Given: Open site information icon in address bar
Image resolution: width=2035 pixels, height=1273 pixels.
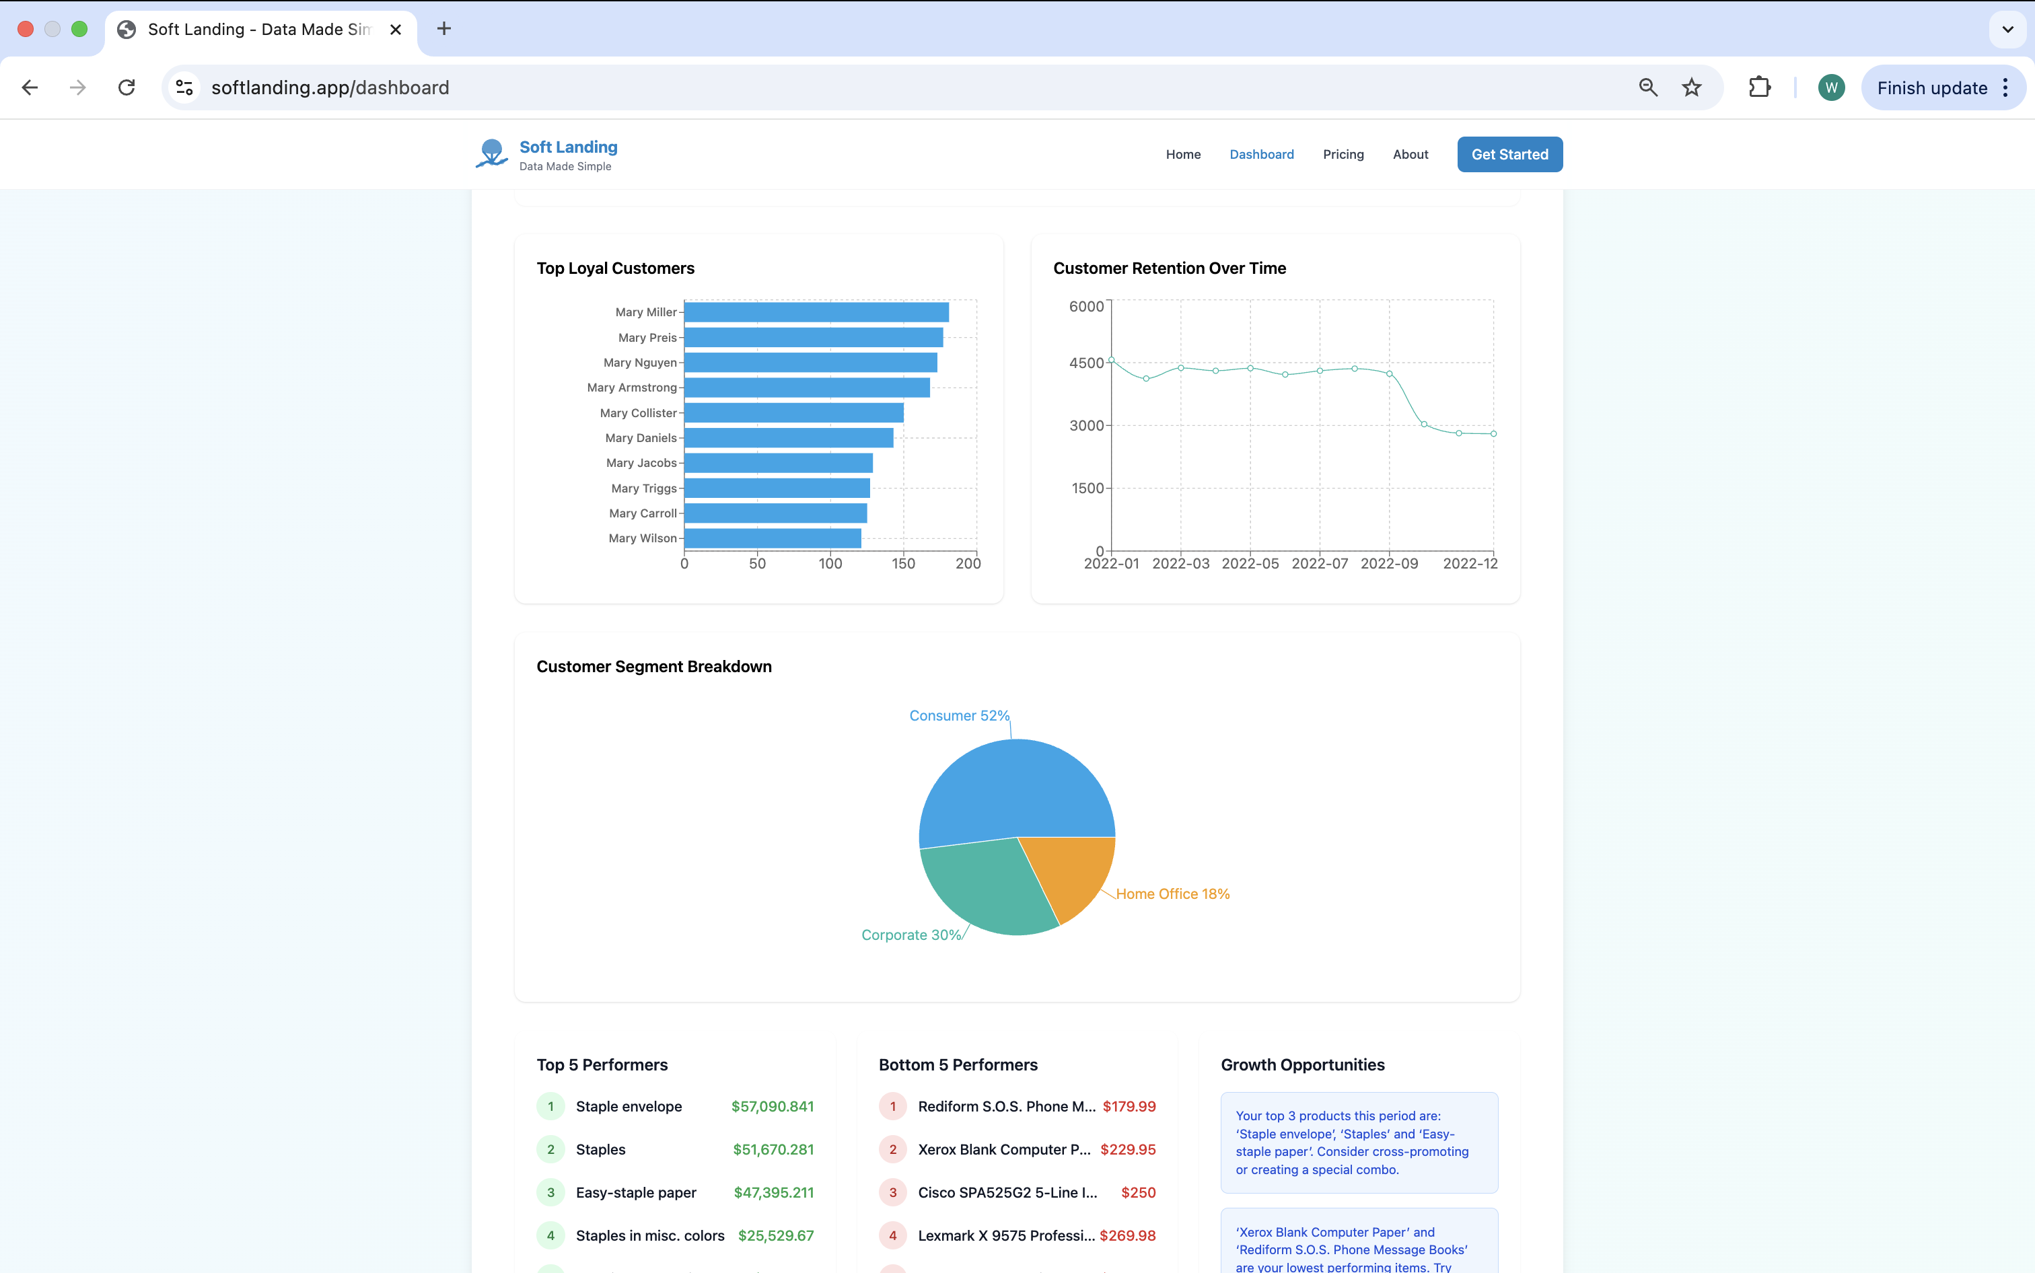Looking at the screenshot, I should (184, 87).
